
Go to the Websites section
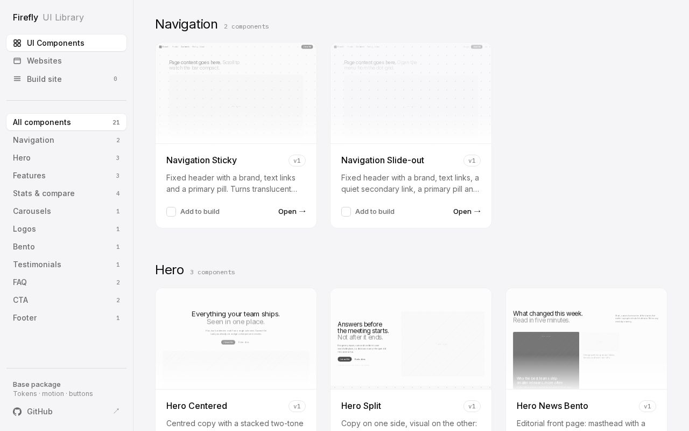pyautogui.click(x=66, y=61)
